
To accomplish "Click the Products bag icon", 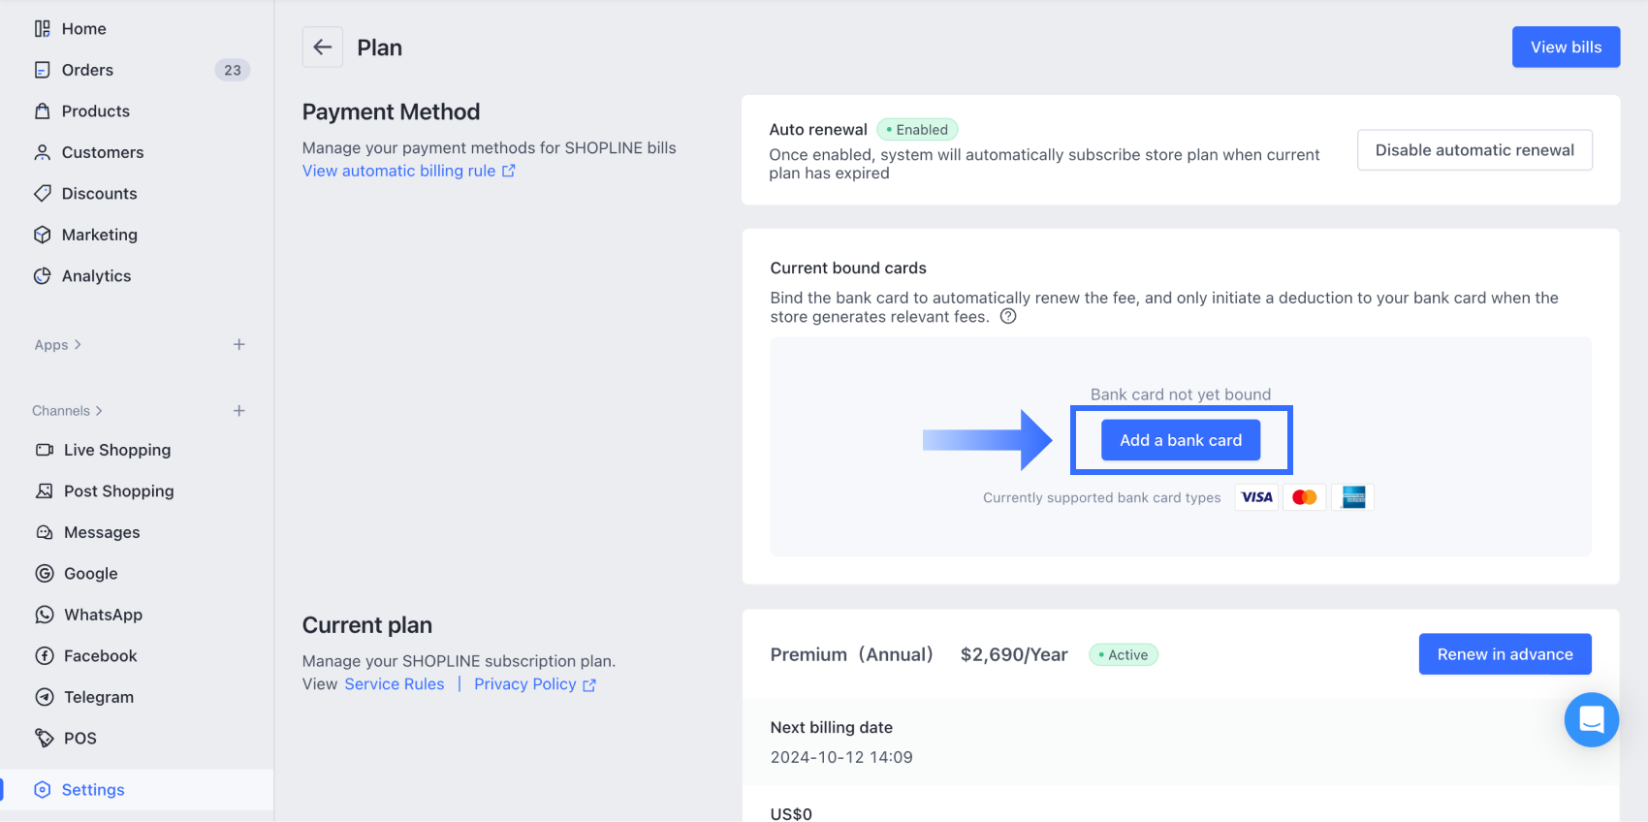I will click(x=43, y=111).
